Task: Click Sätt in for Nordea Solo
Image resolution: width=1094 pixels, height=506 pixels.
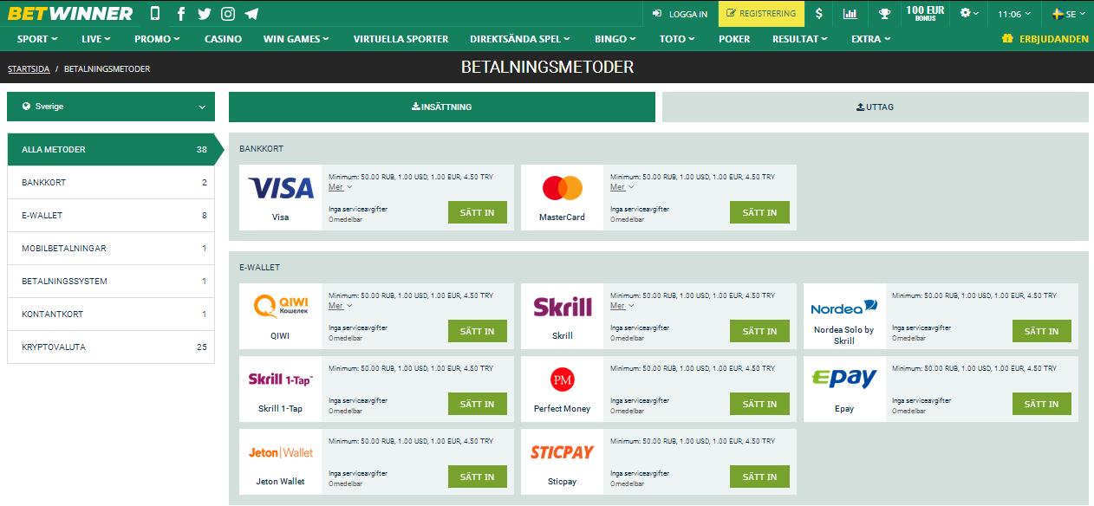Action: click(x=1042, y=331)
